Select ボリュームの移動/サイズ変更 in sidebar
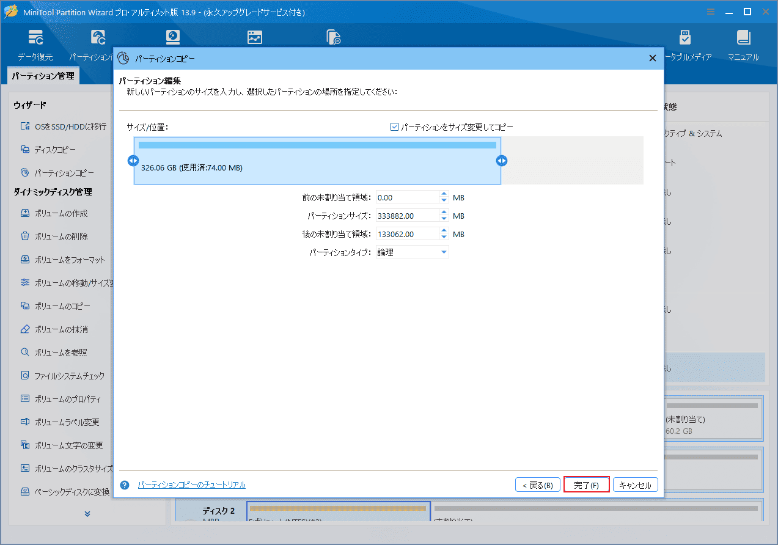 (x=66, y=283)
